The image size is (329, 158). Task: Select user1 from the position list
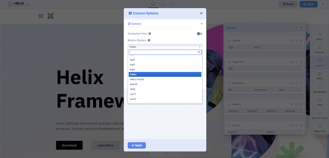click(x=165, y=94)
